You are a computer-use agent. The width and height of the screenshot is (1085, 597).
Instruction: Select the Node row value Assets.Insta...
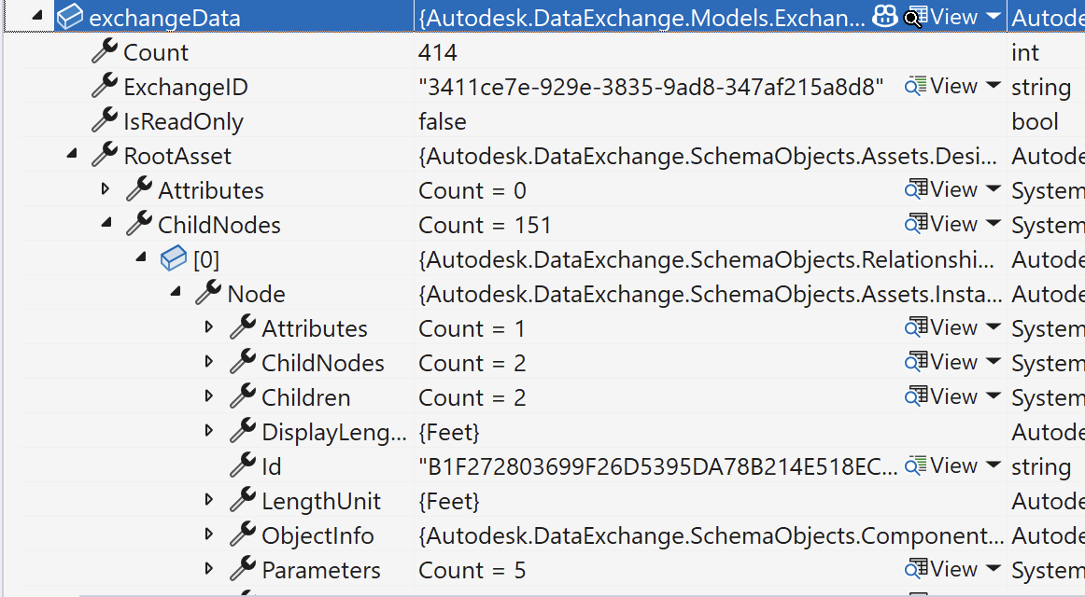(710, 295)
